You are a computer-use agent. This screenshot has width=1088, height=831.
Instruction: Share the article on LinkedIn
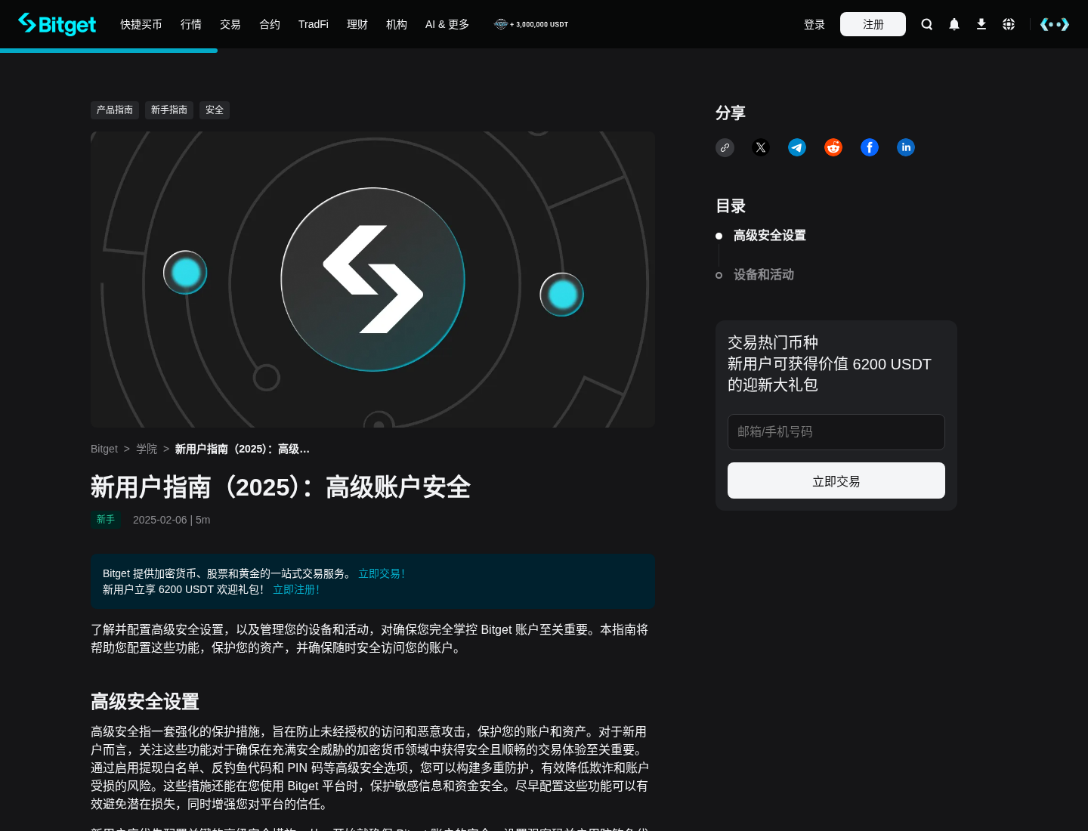pyautogui.click(x=906, y=147)
